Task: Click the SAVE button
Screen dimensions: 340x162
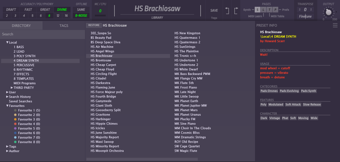Action: (x=214, y=10)
